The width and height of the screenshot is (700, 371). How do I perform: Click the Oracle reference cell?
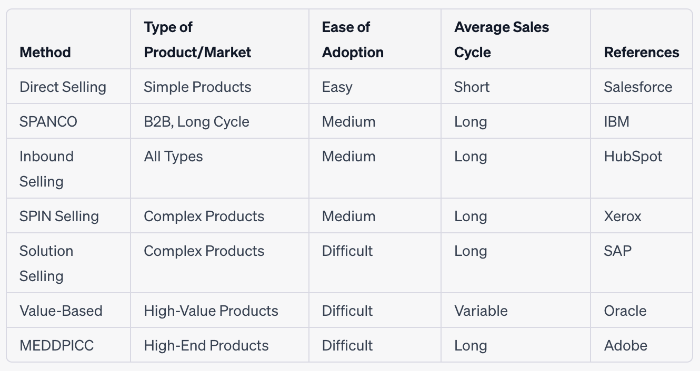click(x=625, y=311)
